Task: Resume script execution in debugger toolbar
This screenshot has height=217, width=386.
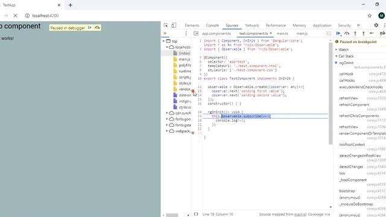Action: pyautogui.click(x=338, y=34)
